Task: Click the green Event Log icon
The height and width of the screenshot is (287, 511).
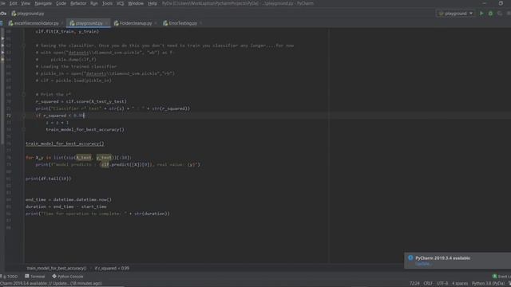Action: coord(494,277)
